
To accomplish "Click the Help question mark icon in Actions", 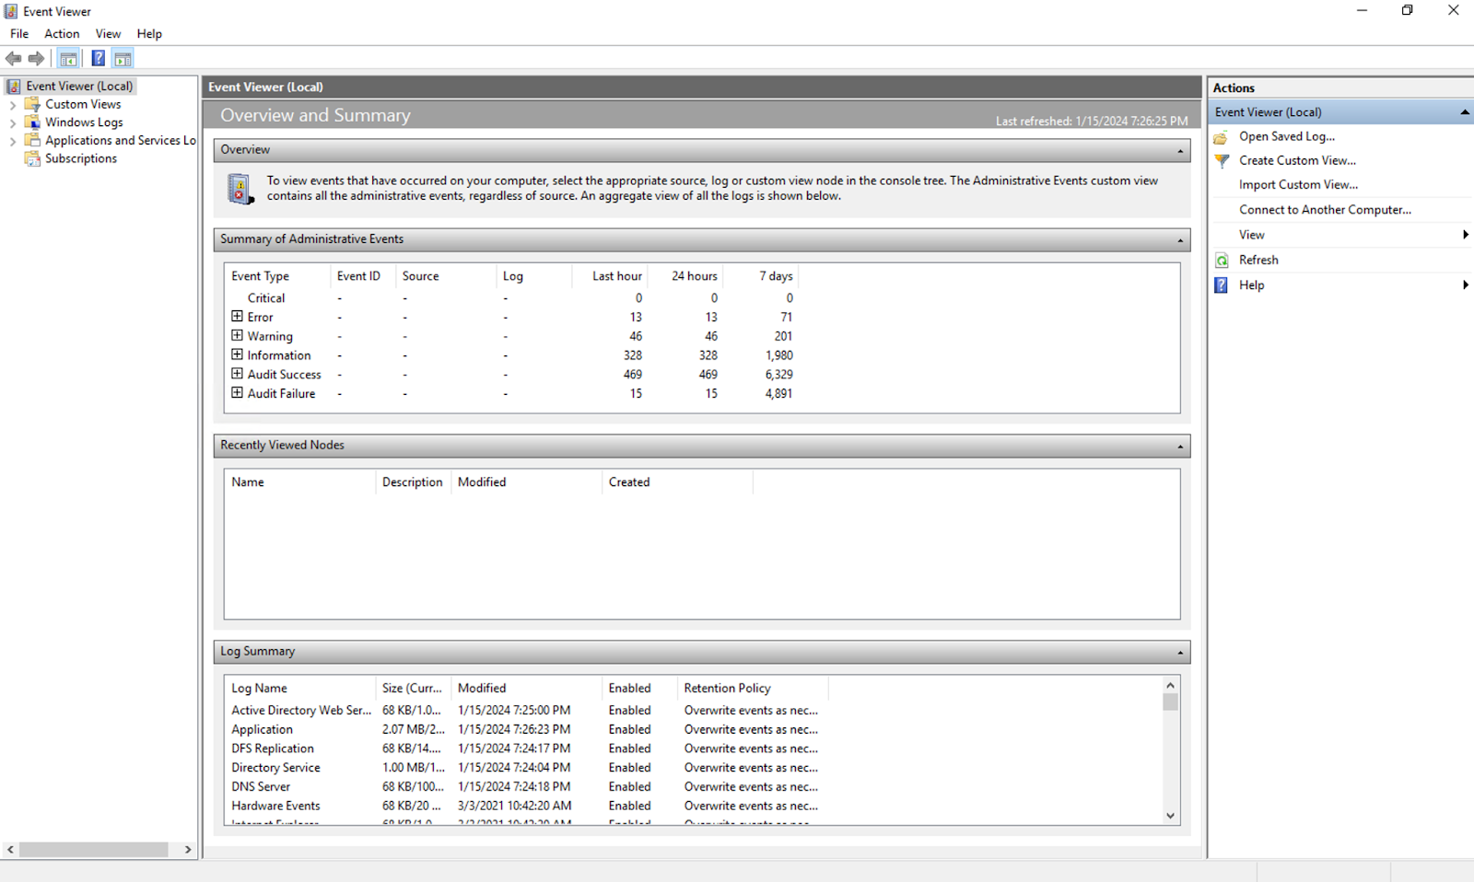I will (x=1222, y=285).
